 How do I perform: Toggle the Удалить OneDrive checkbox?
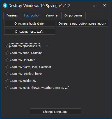tap(6, 60)
